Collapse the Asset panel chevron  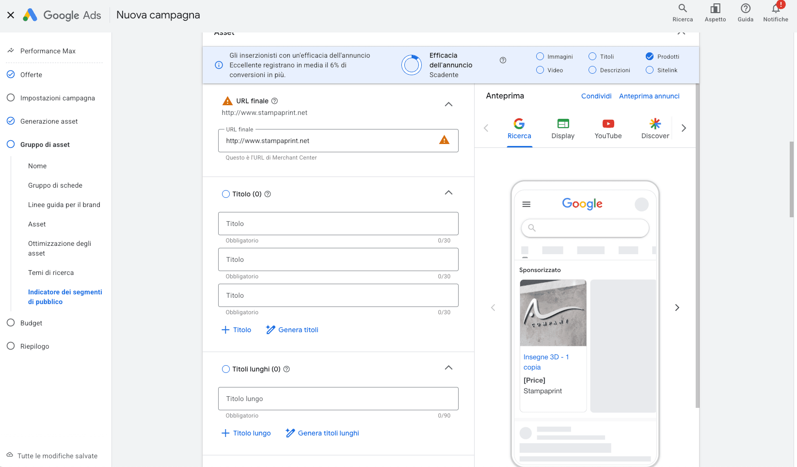point(681,33)
